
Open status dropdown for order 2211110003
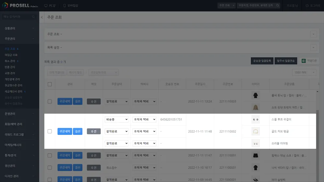117,102
